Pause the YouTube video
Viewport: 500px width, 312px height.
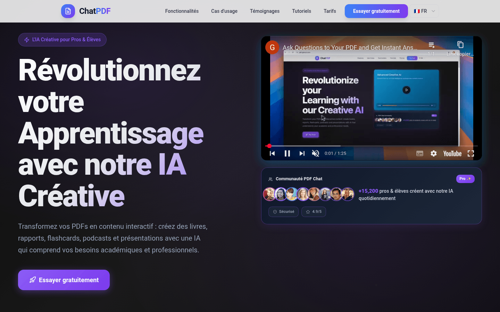(x=287, y=154)
